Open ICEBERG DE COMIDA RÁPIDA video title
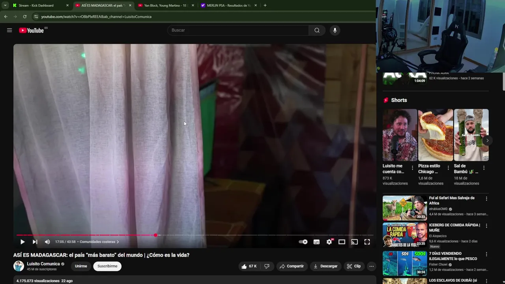 coord(454,228)
